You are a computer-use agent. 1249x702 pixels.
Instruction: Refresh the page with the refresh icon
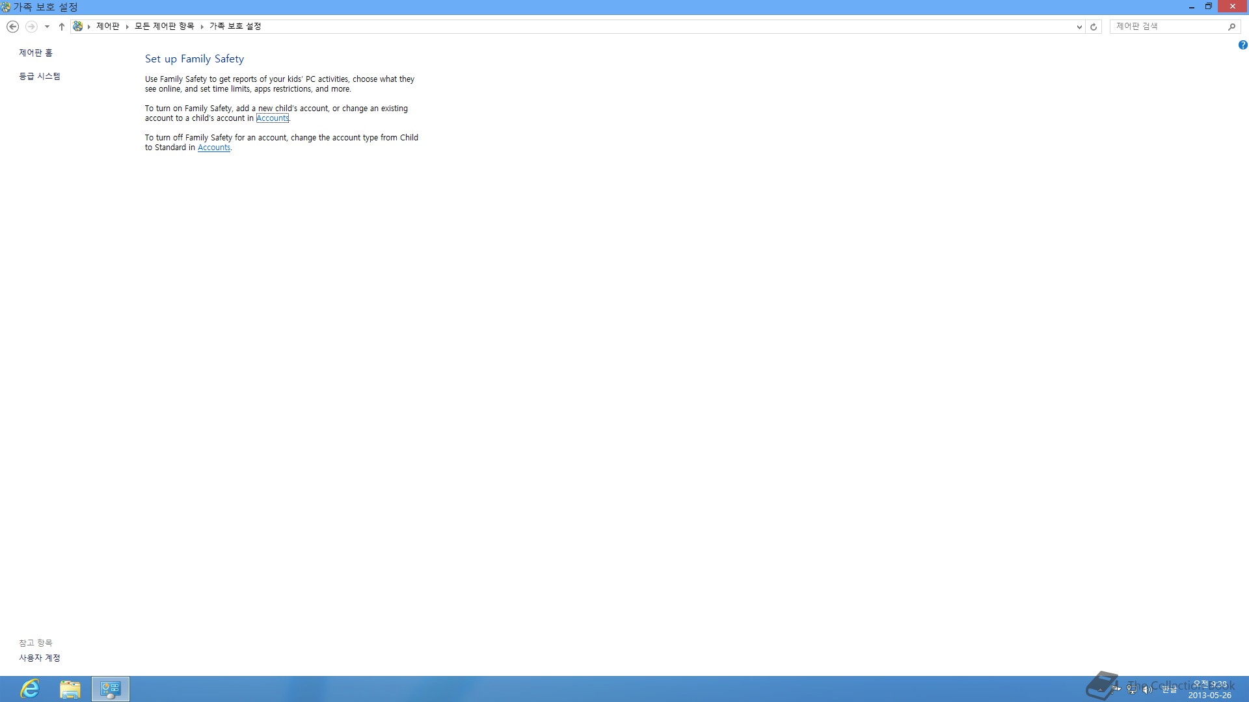tap(1094, 27)
